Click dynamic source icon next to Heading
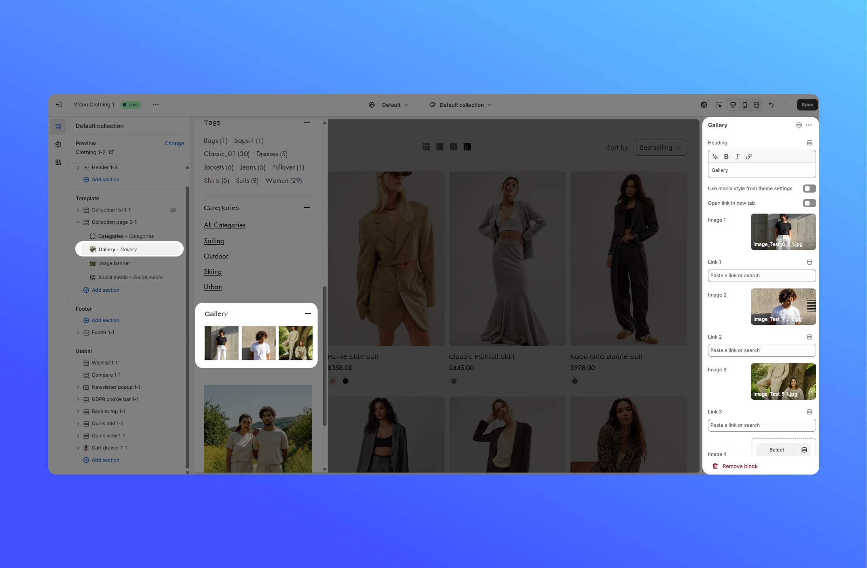Image resolution: width=867 pixels, height=568 pixels. pyautogui.click(x=809, y=143)
